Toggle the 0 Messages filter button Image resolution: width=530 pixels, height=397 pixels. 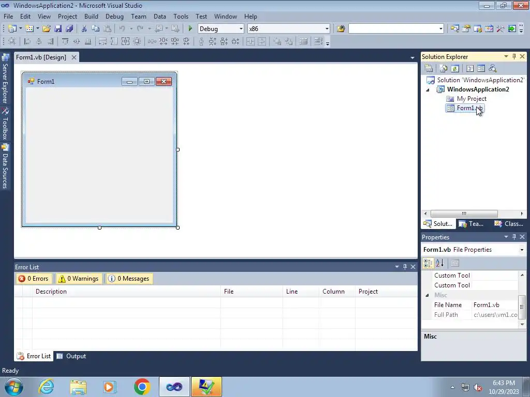(x=129, y=279)
